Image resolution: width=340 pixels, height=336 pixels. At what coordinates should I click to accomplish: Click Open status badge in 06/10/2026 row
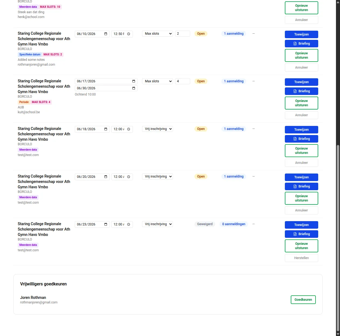(201, 34)
